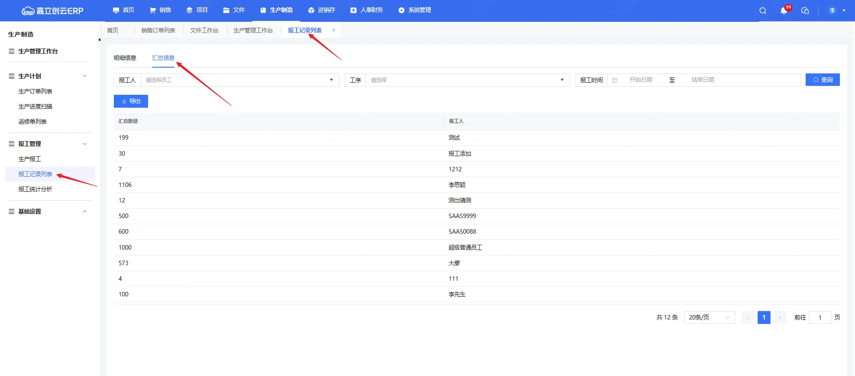Click the 嘉立创云ERP logo
This screenshot has width=855, height=376.
pos(52,11)
